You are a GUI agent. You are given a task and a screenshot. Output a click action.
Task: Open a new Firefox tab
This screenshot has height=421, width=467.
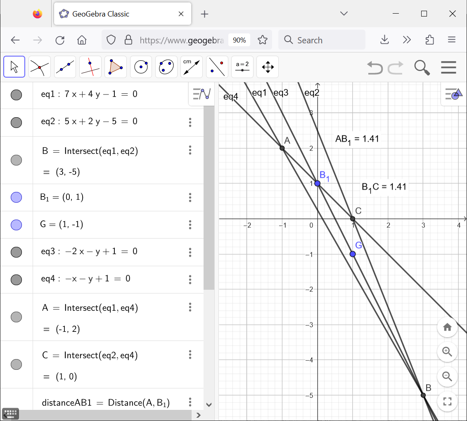(x=204, y=14)
